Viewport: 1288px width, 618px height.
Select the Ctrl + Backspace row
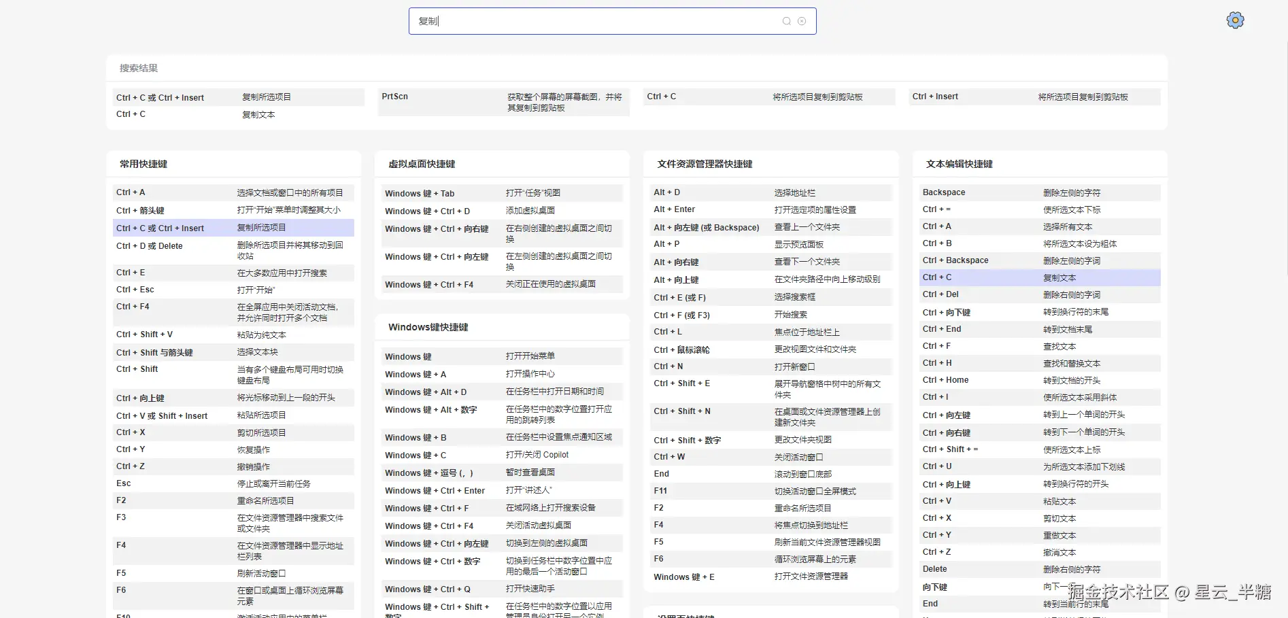[x=1040, y=260]
